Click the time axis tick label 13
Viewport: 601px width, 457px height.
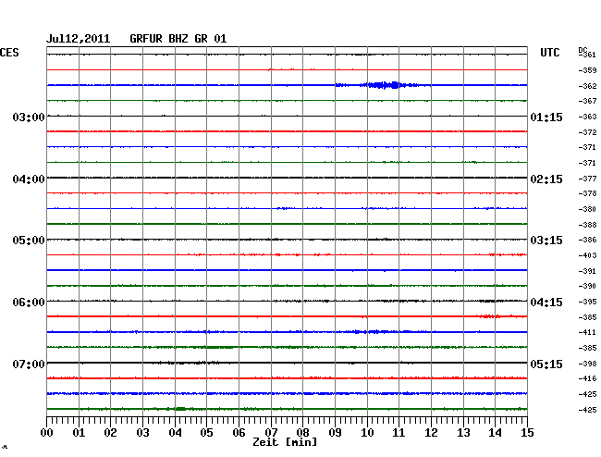click(x=463, y=433)
